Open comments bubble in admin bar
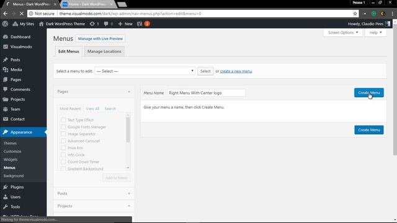 pyautogui.click(x=109, y=24)
